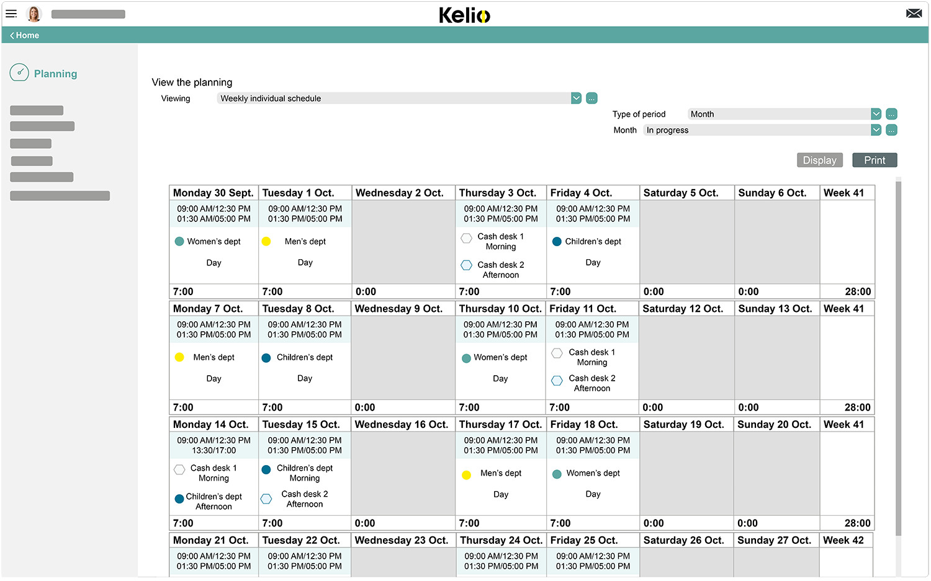Open the messages envelope icon
Image resolution: width=931 pixels, height=581 pixels.
[914, 12]
